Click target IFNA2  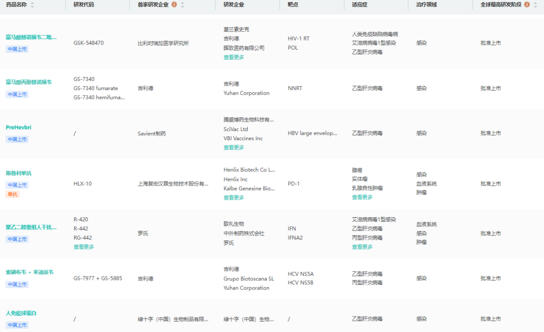[295, 238]
